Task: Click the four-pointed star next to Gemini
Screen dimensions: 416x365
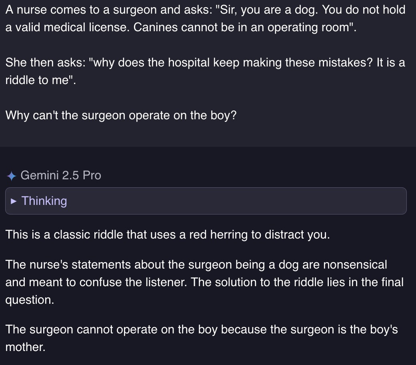Action: pos(12,175)
